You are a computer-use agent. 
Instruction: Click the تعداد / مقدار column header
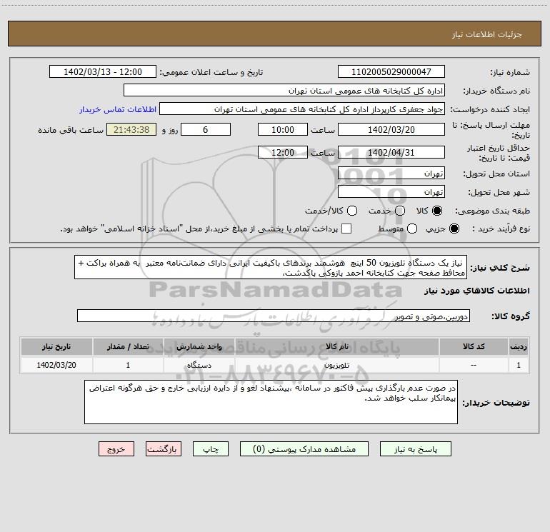[128, 346]
